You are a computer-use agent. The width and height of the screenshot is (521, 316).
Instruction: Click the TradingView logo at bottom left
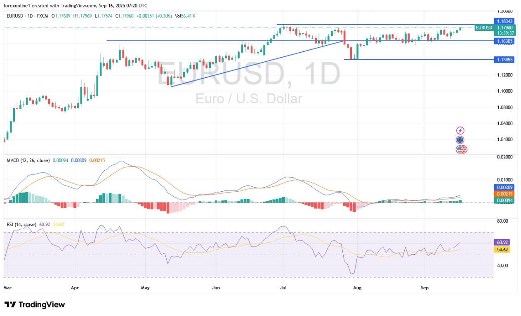click(35, 305)
